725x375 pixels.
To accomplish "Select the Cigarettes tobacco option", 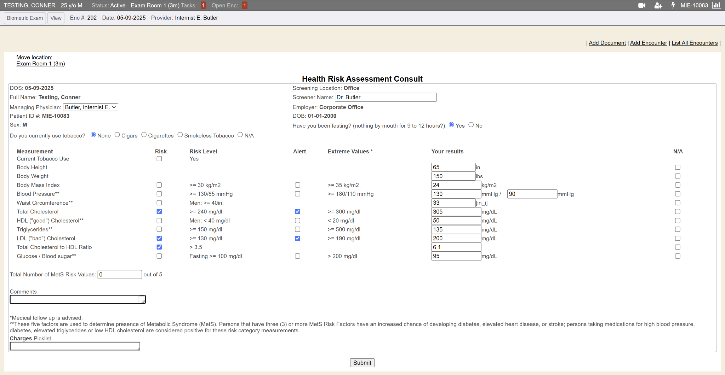I will [x=144, y=135].
